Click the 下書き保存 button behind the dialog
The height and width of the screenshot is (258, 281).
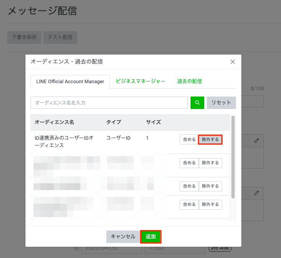(x=24, y=37)
